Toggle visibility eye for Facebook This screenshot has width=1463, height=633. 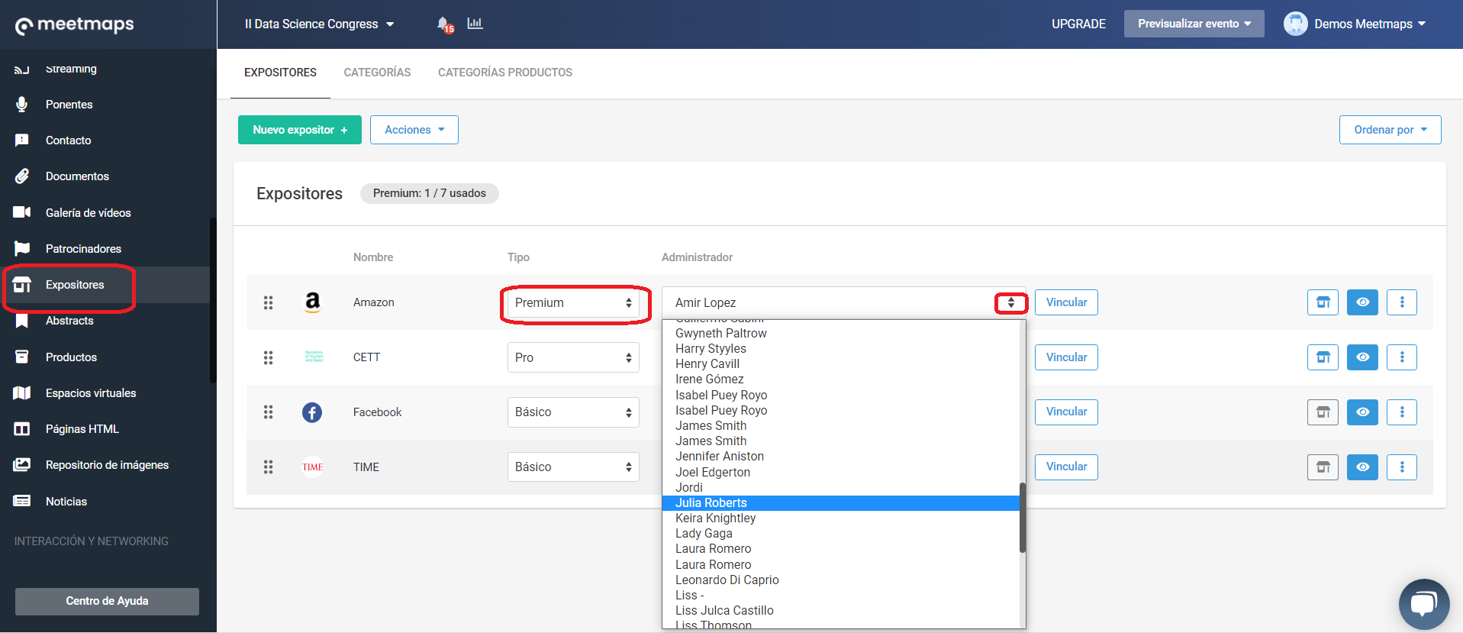1362,412
